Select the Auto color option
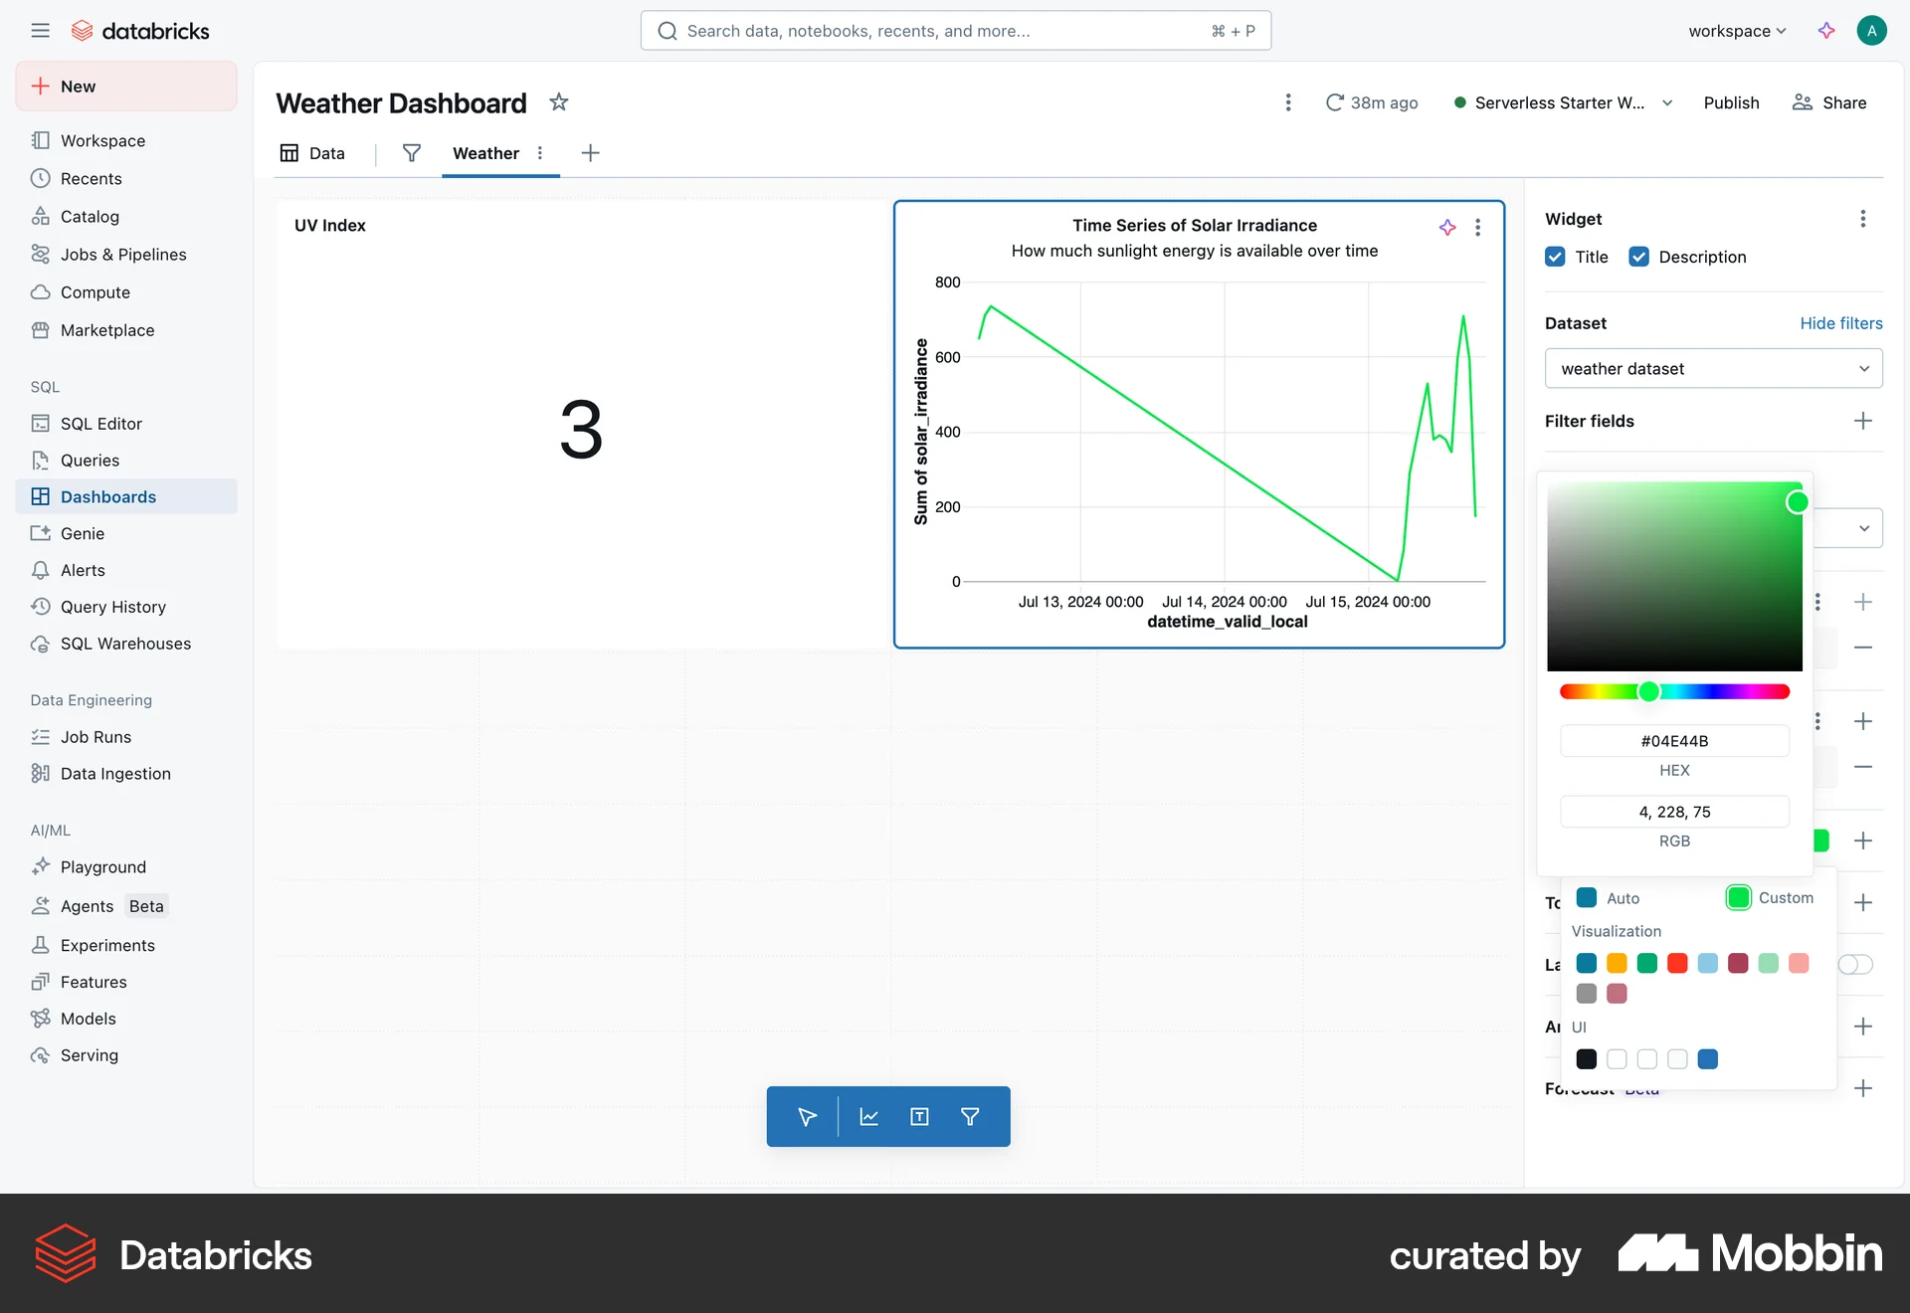 click(x=1587, y=897)
